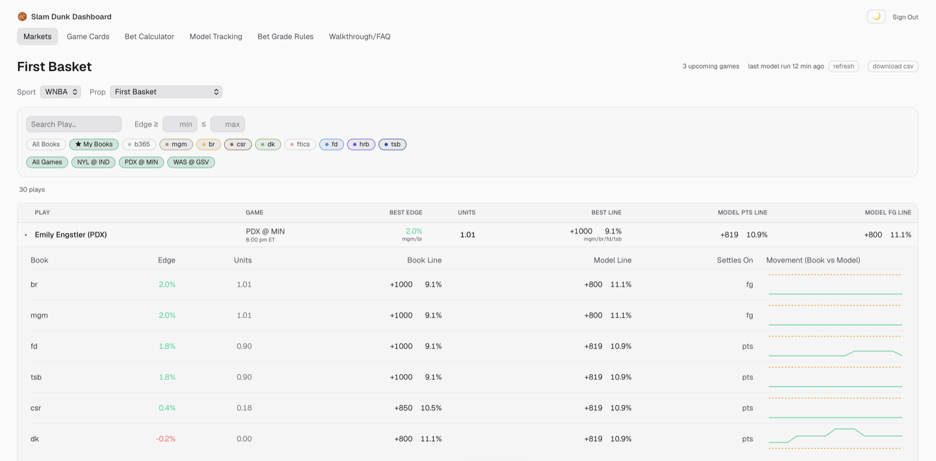The image size is (936, 461).
Task: Filter by NYL @ IND game
Action: pos(93,162)
